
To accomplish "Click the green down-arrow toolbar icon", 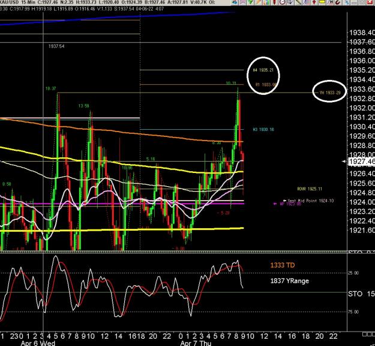I will point(250,2).
